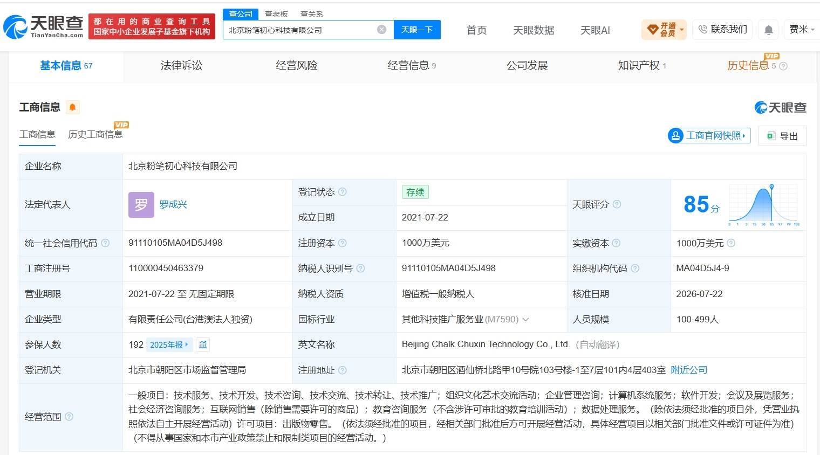Click help icon next to 注册地址
The image size is (820, 455).
[x=342, y=370]
